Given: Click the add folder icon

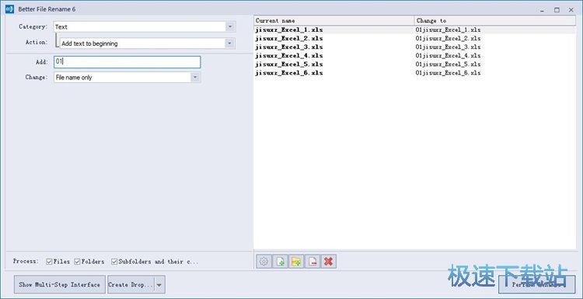Looking at the screenshot, I should (296, 262).
